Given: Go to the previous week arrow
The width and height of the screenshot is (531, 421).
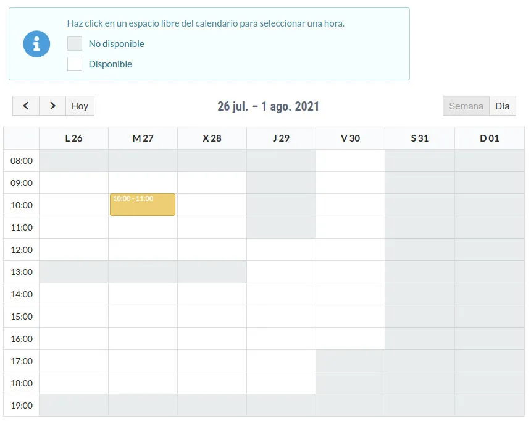Looking at the screenshot, I should (26, 106).
